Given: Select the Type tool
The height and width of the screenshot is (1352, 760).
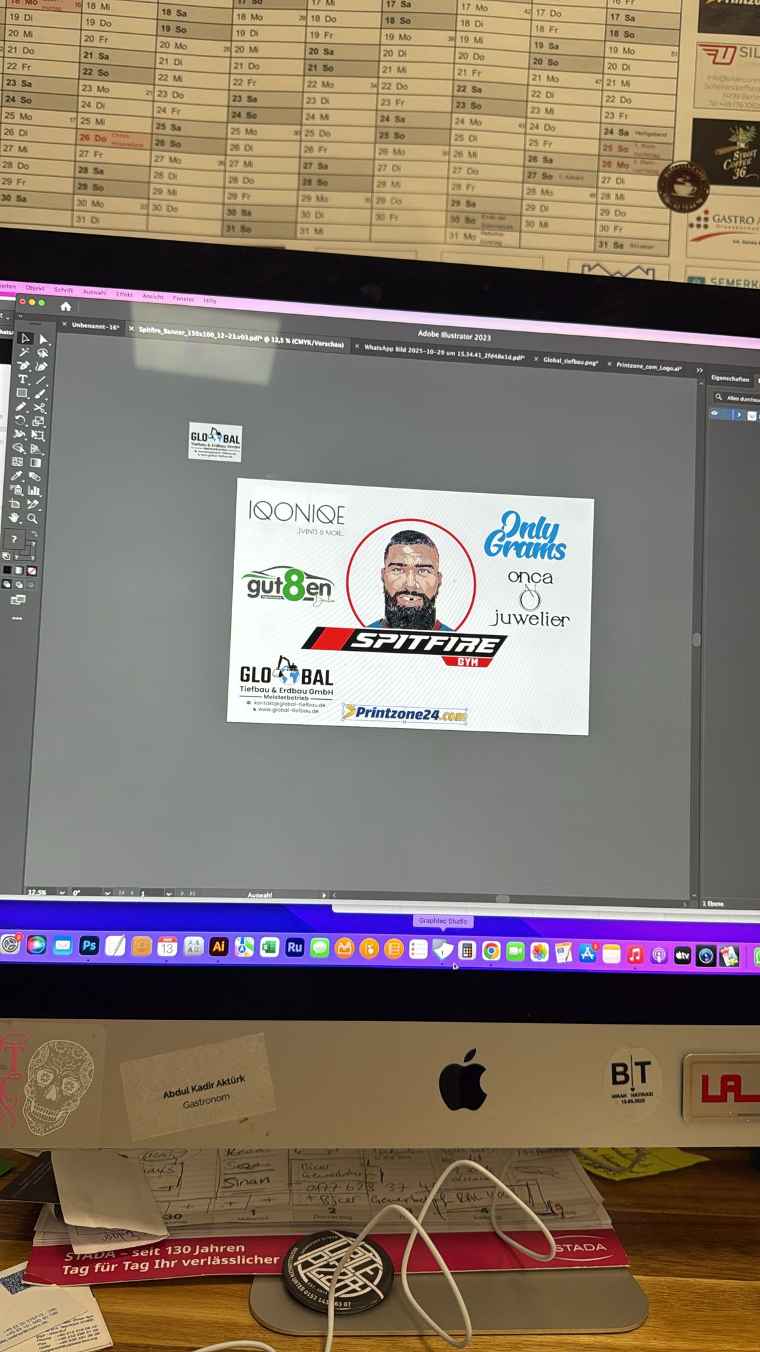Looking at the screenshot, I should tap(22, 379).
